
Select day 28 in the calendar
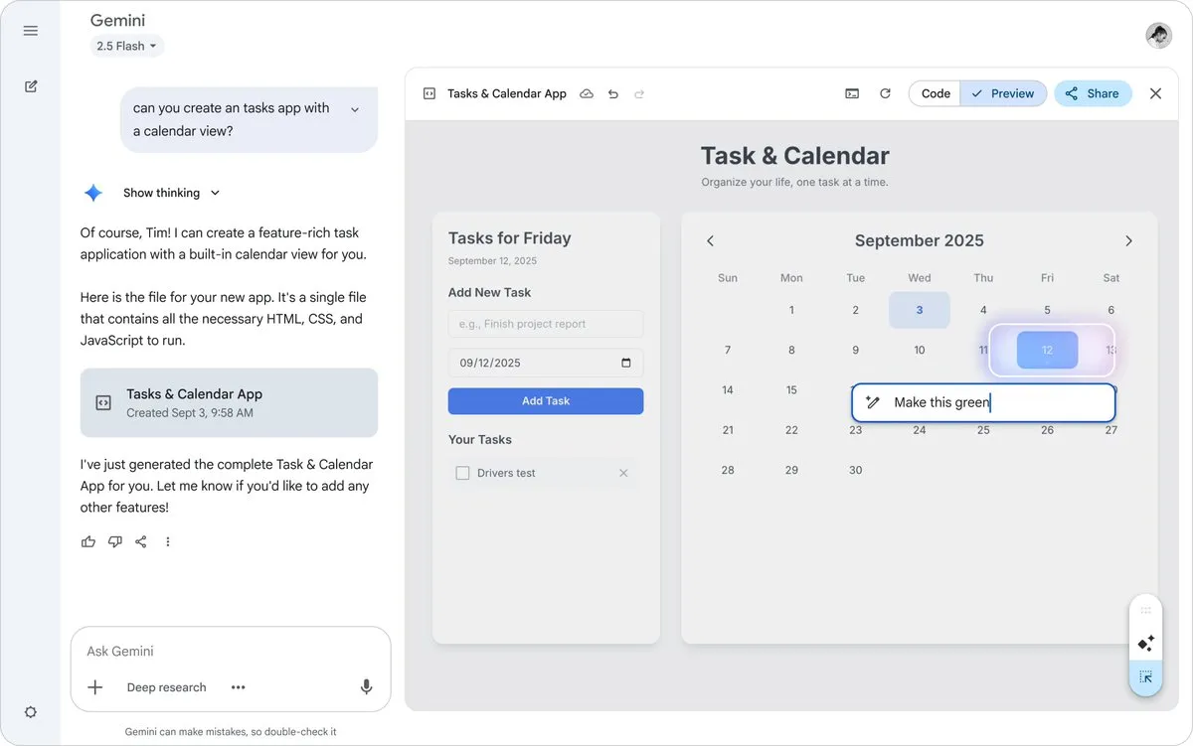728,470
